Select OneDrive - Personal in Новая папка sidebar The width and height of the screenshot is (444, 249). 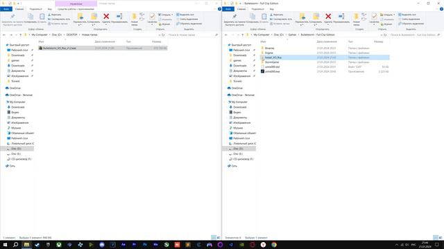(x=21, y=95)
